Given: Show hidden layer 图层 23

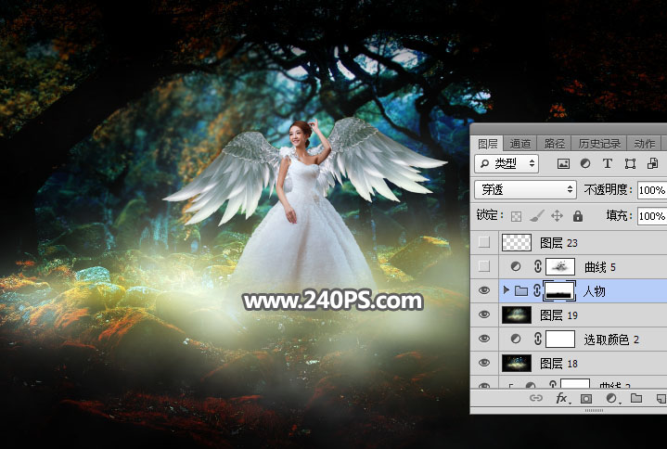Looking at the screenshot, I should pos(484,242).
